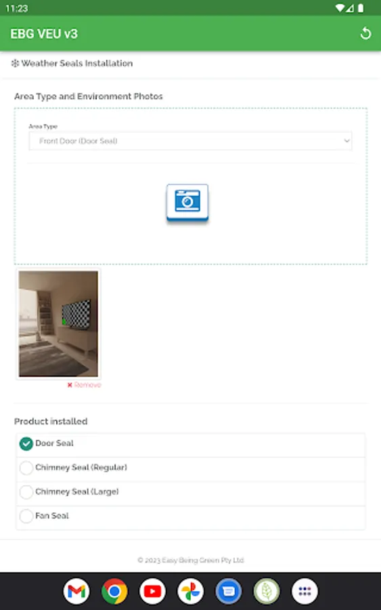Tap the refresh icon in header

365,33
